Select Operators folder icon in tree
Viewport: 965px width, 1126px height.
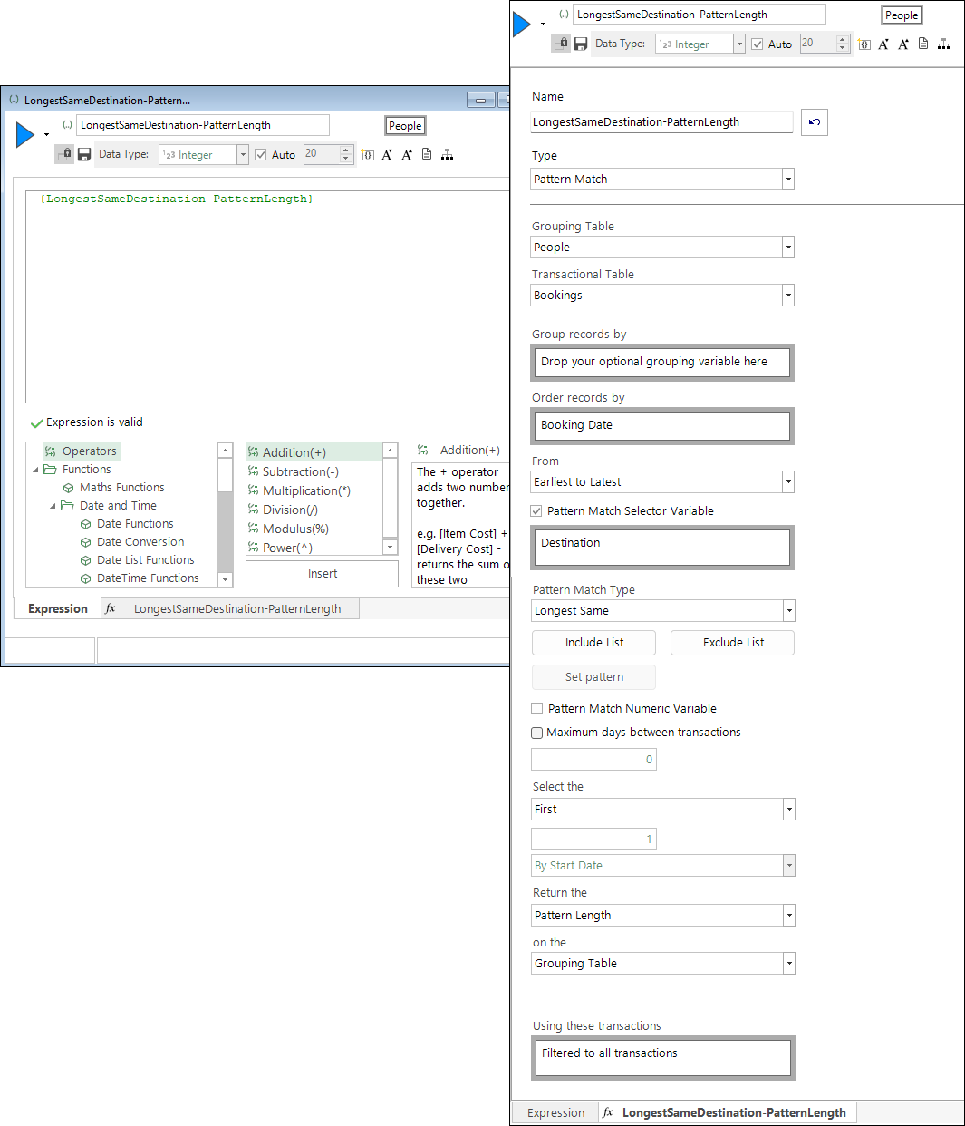coord(51,451)
